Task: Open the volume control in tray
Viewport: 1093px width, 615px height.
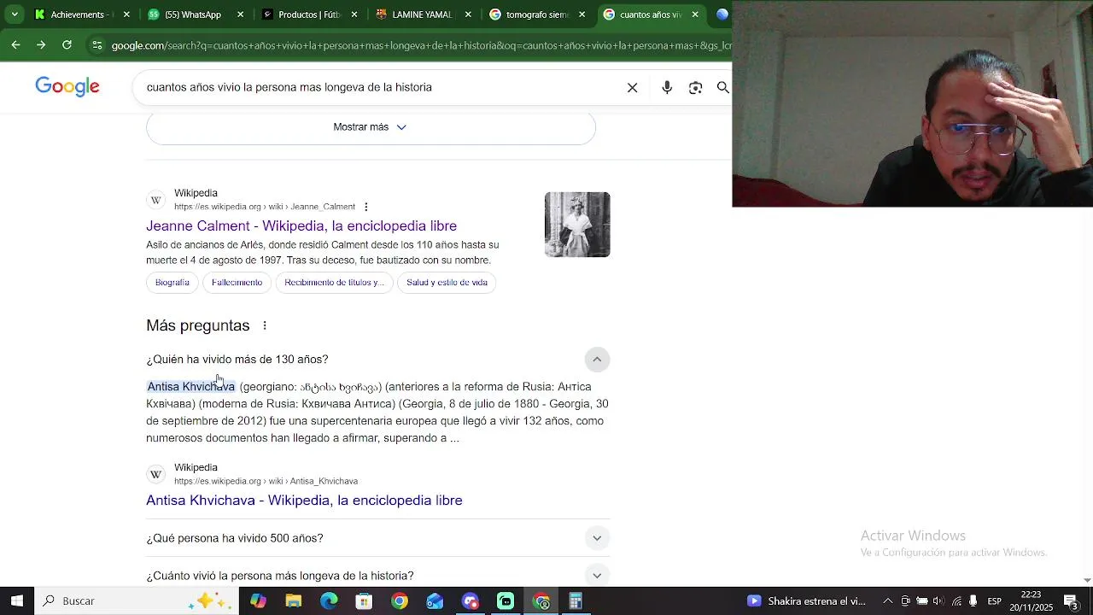Action: coord(938,601)
